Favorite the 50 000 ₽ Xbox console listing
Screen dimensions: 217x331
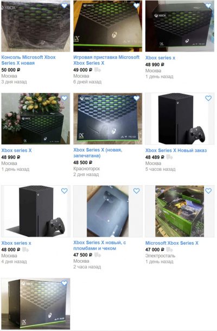point(64,5)
